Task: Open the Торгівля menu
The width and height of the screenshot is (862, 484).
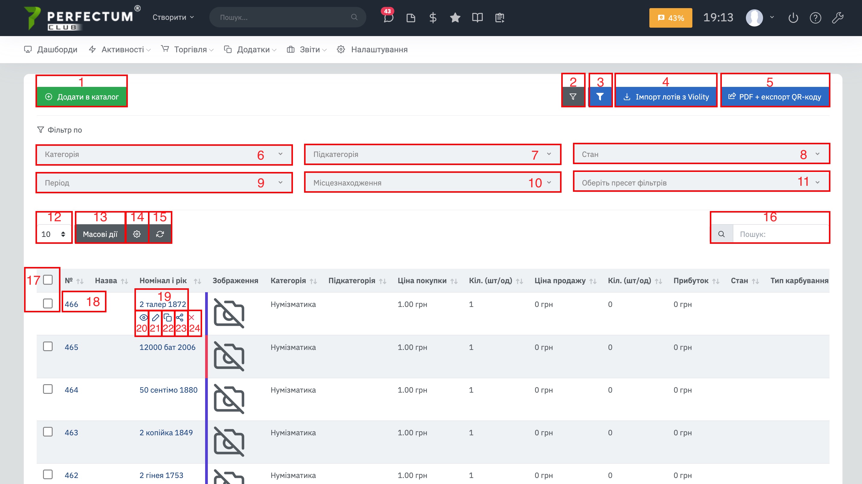Action: click(x=190, y=50)
